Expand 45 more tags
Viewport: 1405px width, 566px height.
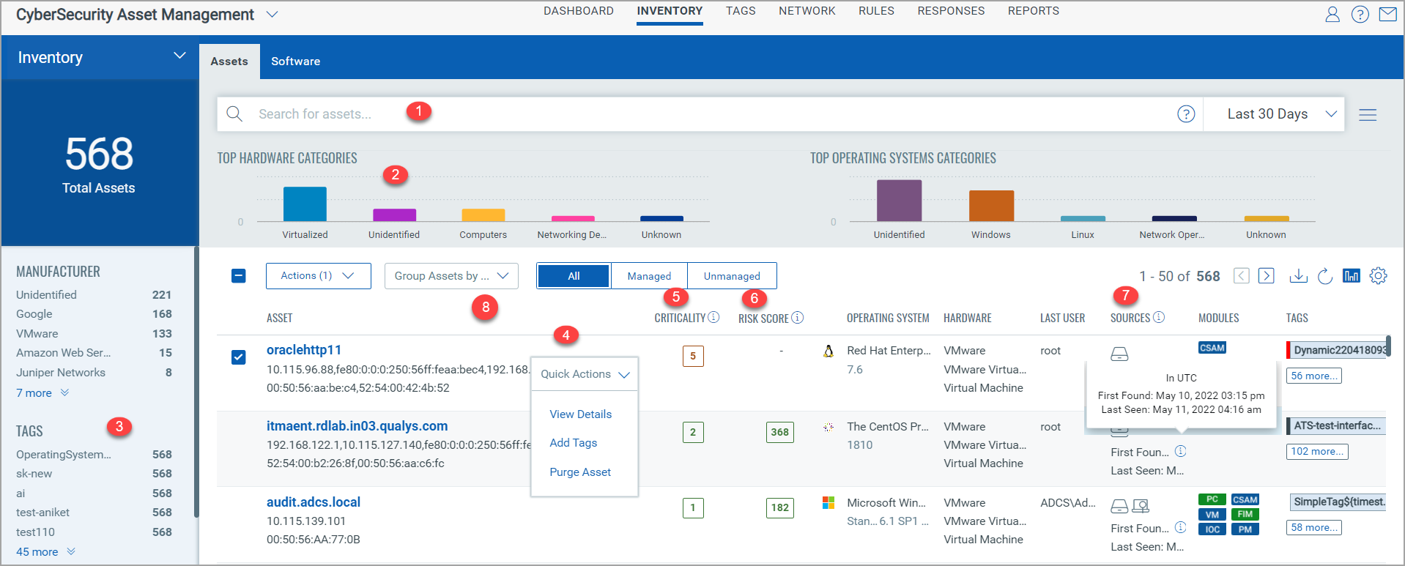[45, 552]
